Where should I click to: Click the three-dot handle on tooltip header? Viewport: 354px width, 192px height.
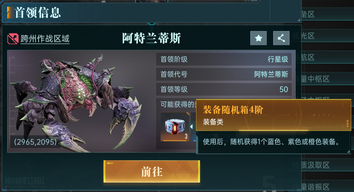click(x=347, y=124)
